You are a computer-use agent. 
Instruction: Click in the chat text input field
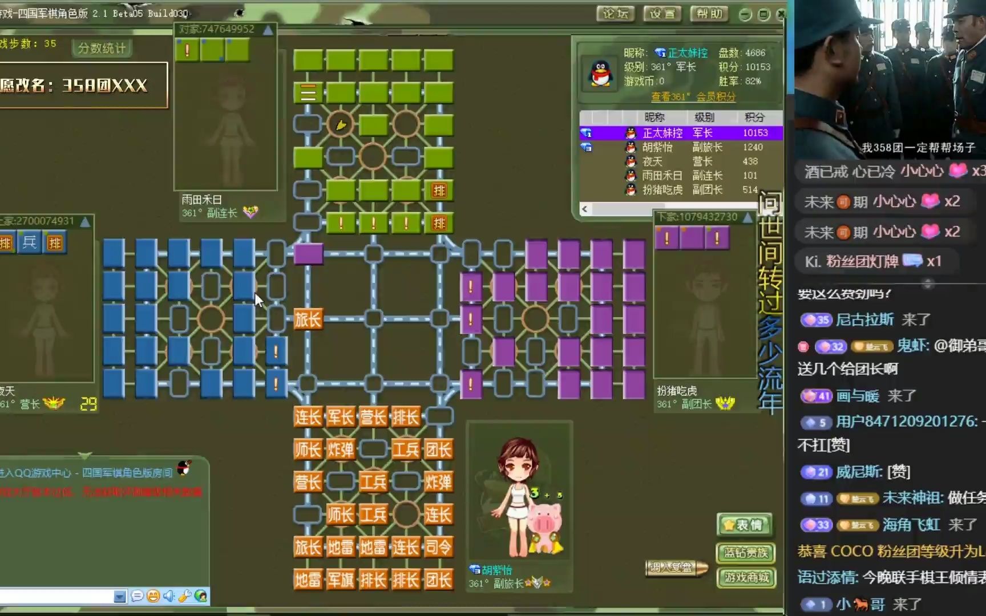click(56, 597)
